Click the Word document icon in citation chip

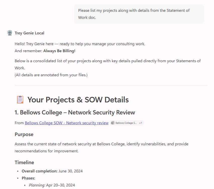coord(113,123)
